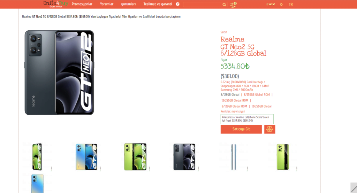Click the Unite4Buy logo
357x193 pixels.
(x=55, y=4)
